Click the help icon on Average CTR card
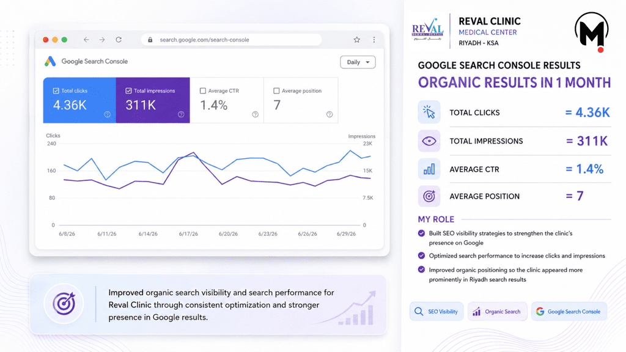The width and height of the screenshot is (626, 352). 255,114
